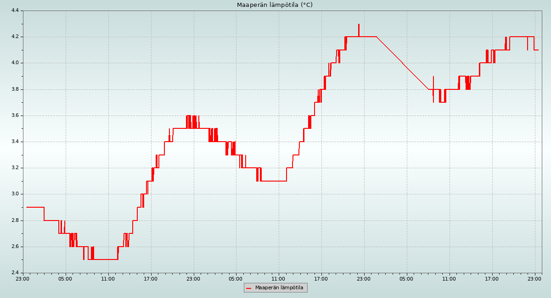Screen dimensions: 551x298
Task: Select the 3.4 label on the y-axis
Action: pos(14,142)
